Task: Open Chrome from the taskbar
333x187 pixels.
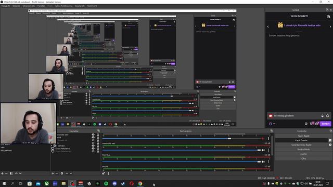Action: click(140, 183)
